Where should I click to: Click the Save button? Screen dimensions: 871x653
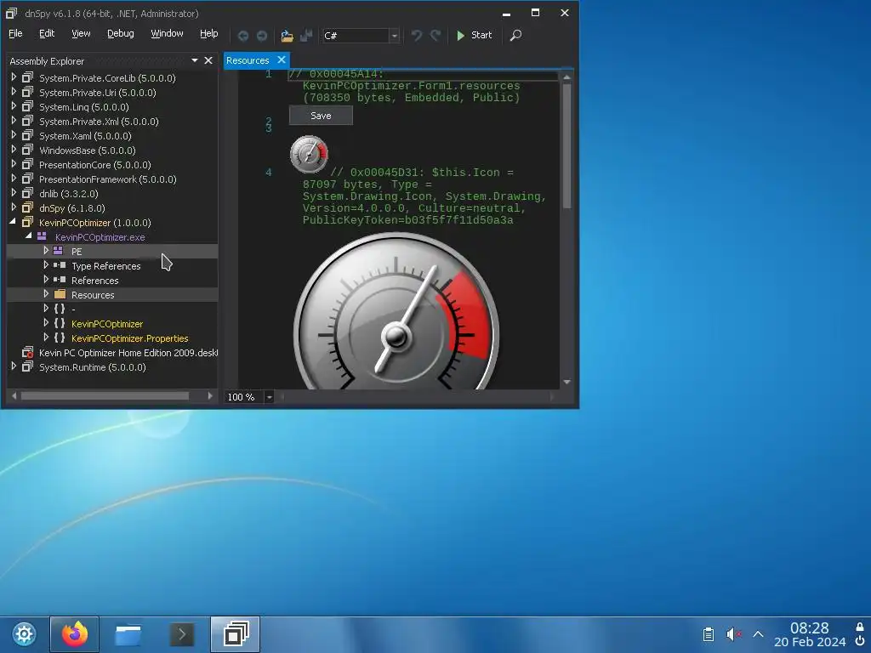pyautogui.click(x=321, y=116)
